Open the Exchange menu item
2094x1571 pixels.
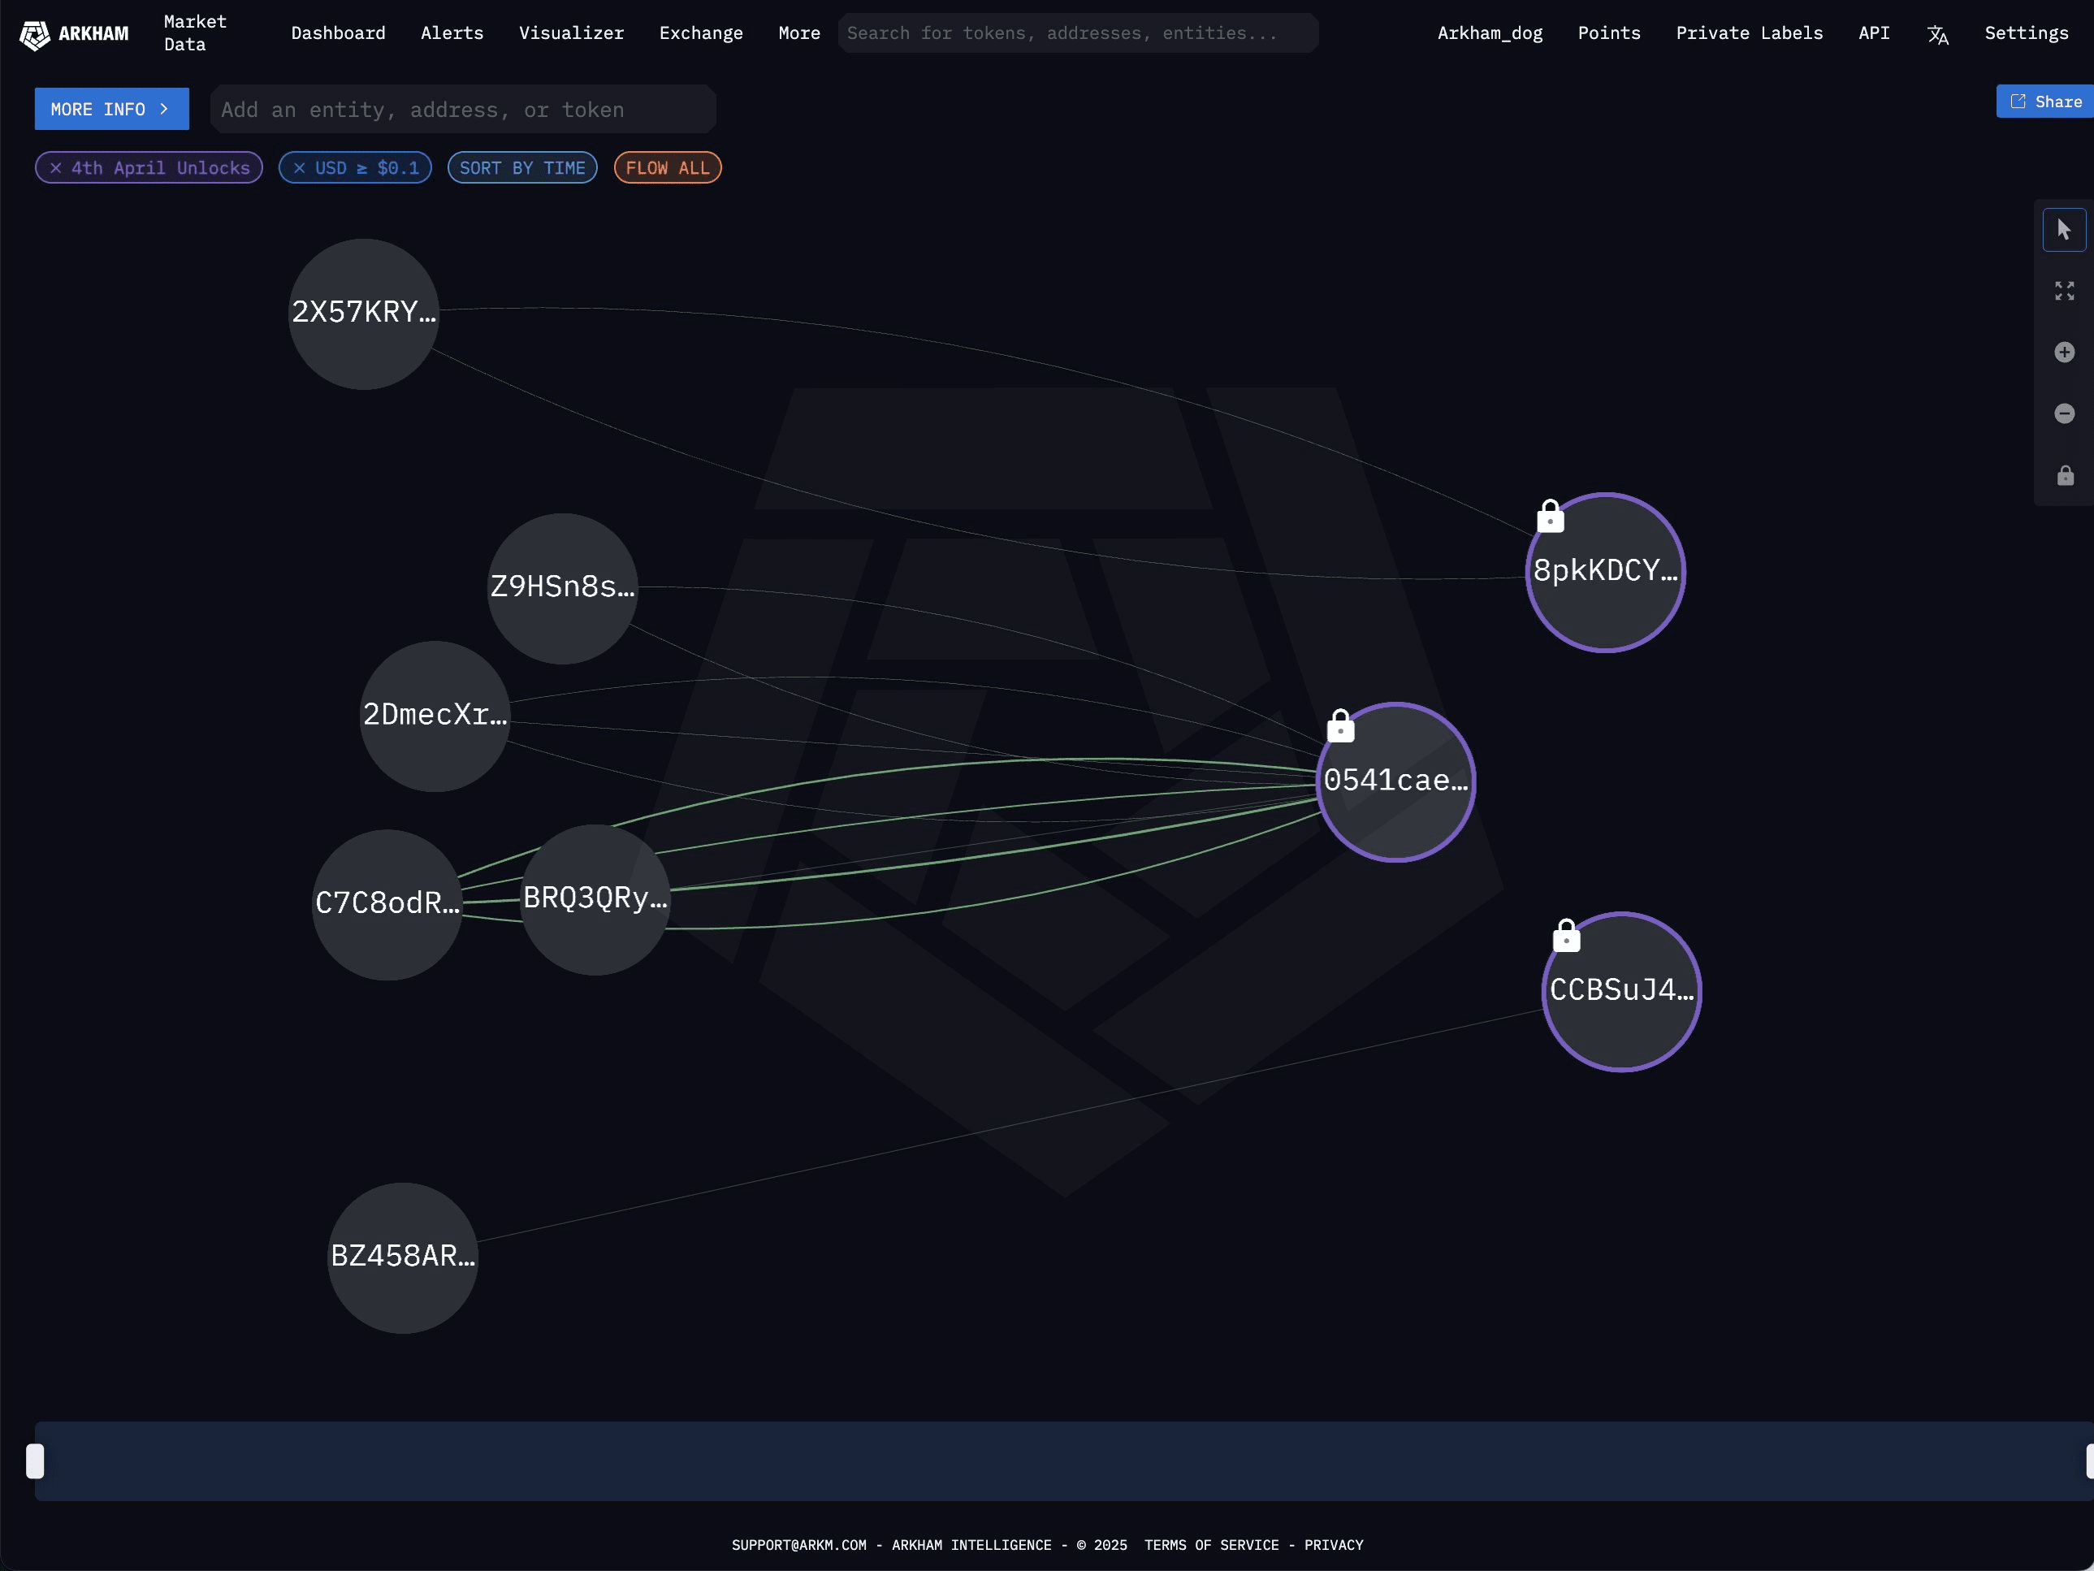(x=700, y=33)
